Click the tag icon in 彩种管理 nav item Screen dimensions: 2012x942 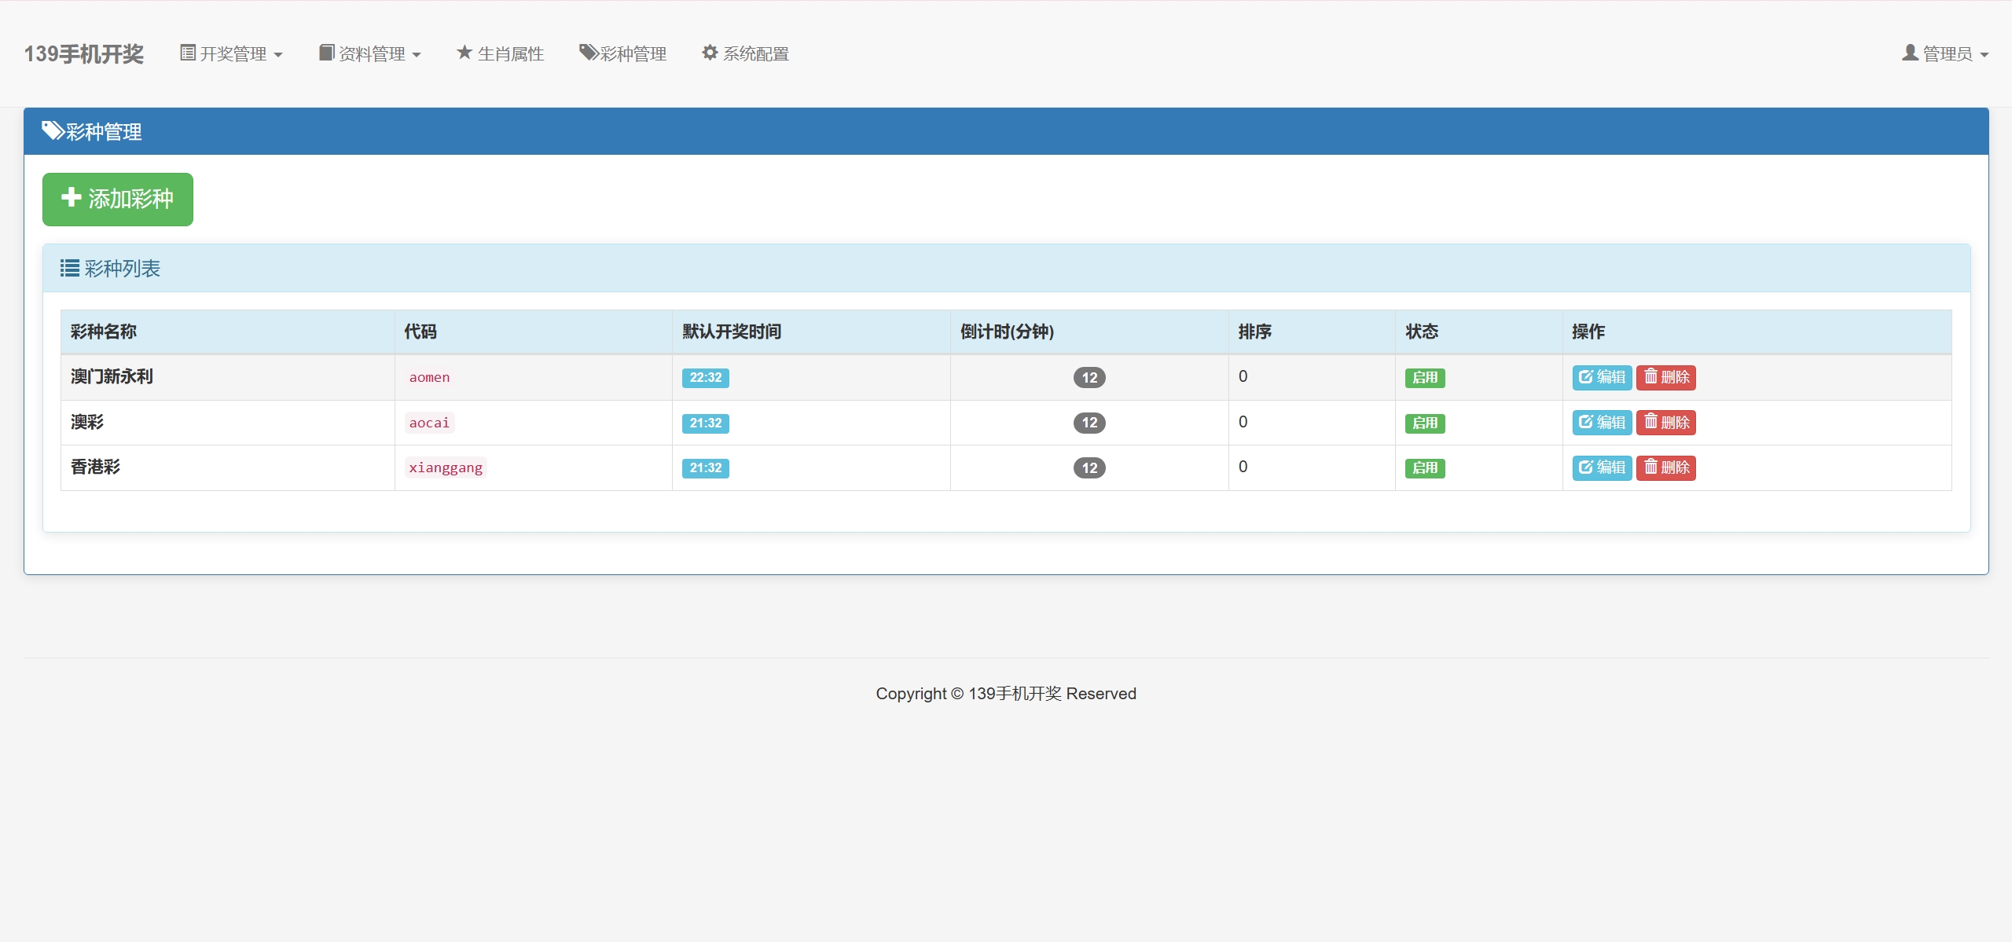pos(589,53)
